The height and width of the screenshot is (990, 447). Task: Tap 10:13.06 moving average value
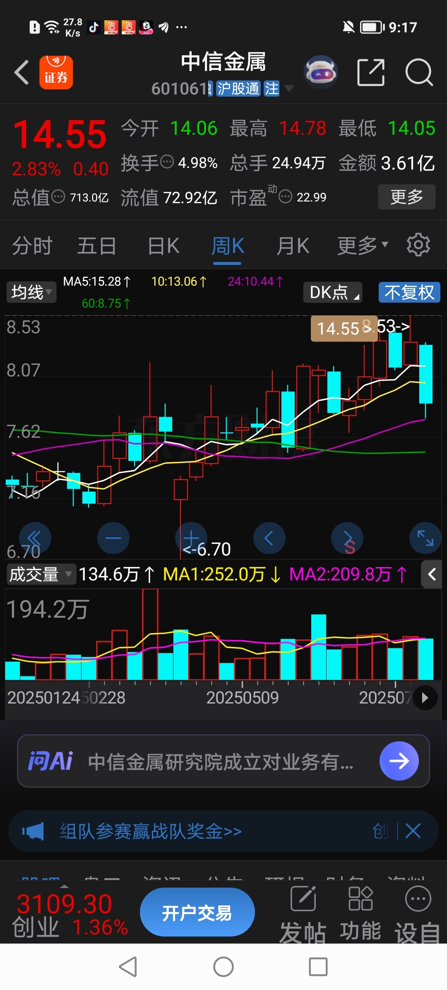[179, 281]
